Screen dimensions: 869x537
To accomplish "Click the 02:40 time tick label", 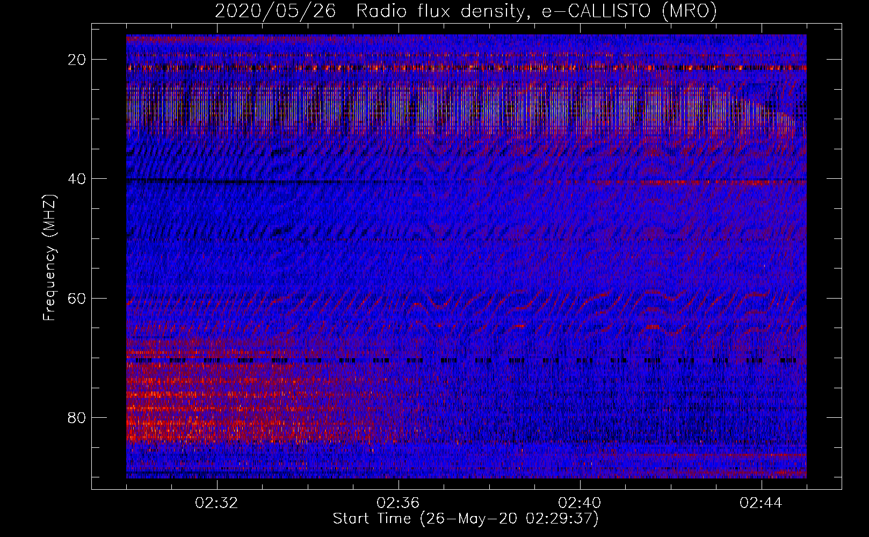I will [x=580, y=503].
